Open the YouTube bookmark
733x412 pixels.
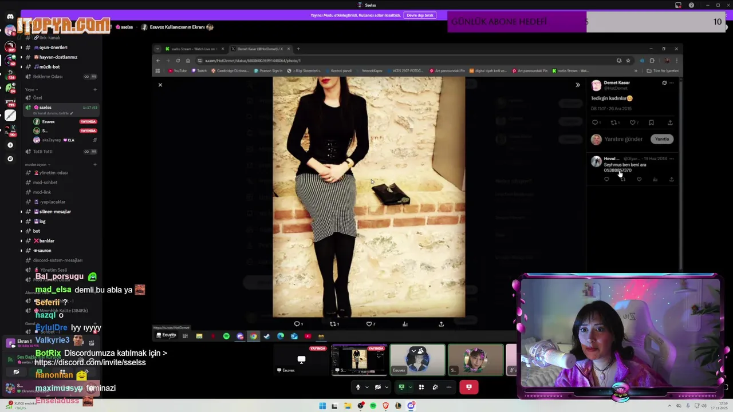[x=178, y=71]
